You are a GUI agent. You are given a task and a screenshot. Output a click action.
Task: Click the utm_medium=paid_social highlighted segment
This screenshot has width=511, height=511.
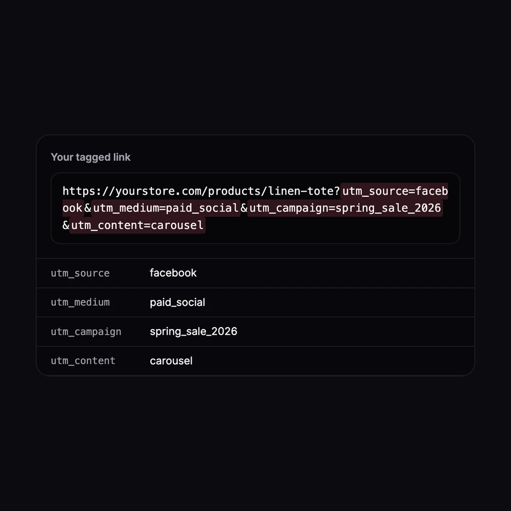166,208
